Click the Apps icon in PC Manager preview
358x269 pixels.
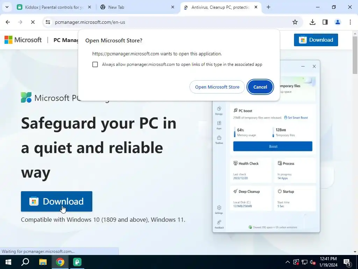(x=219, y=125)
